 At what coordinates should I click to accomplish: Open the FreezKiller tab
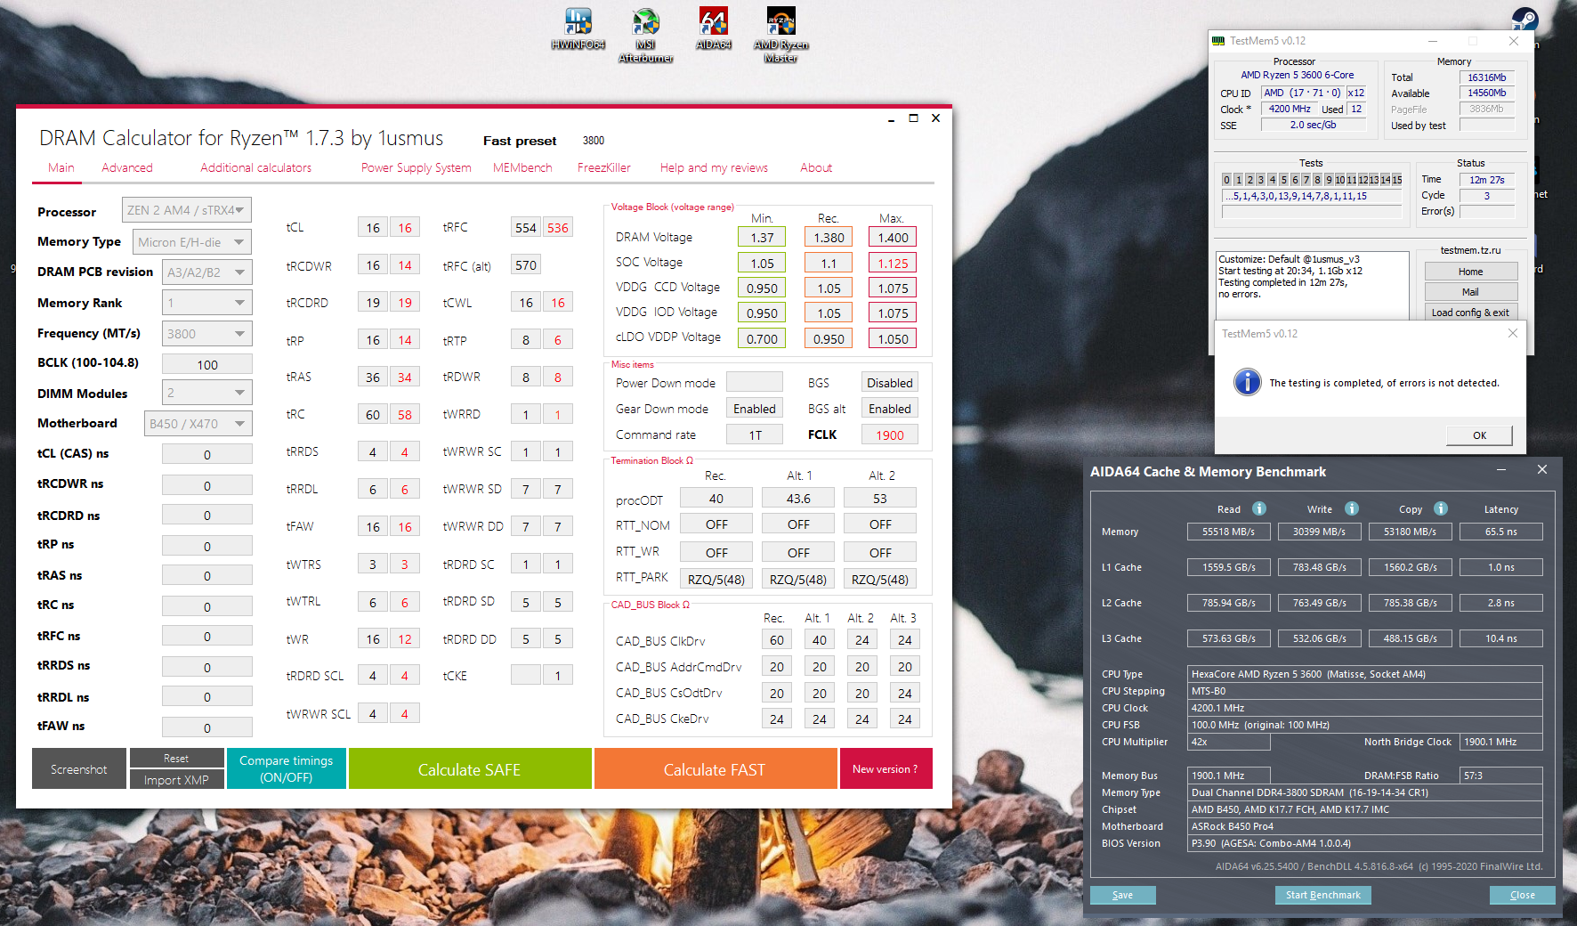604,167
